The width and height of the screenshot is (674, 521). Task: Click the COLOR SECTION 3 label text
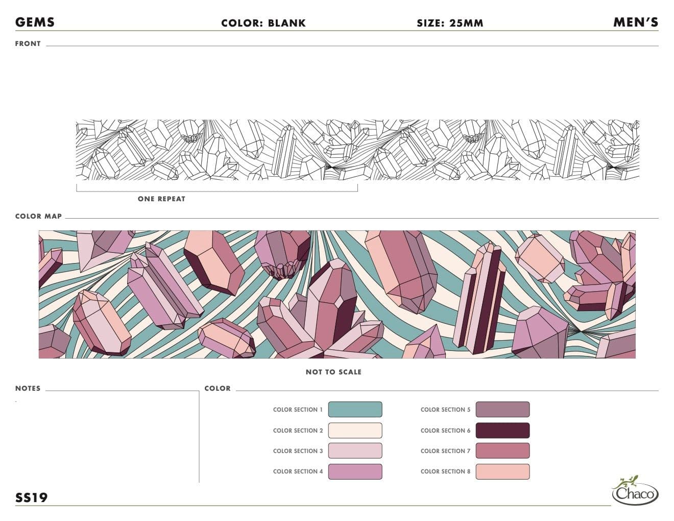click(x=298, y=451)
